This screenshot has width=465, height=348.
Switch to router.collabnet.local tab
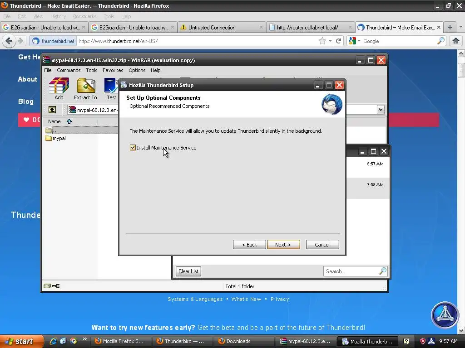click(x=311, y=27)
